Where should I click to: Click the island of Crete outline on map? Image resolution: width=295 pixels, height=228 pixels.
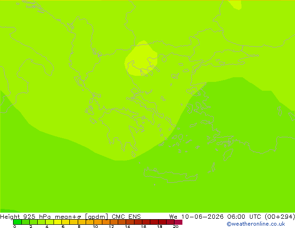(x=170, y=174)
